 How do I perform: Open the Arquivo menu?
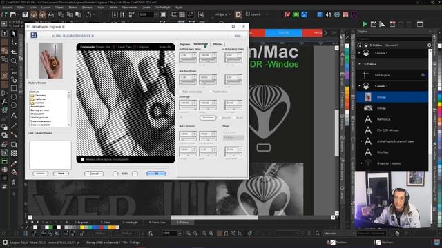pyautogui.click(x=8, y=8)
